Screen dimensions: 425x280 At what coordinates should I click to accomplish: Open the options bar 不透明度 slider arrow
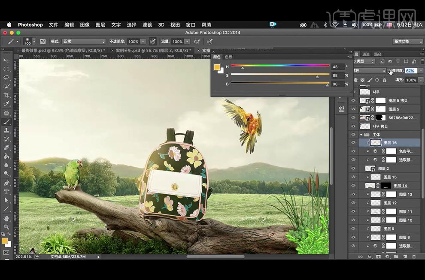pos(143,42)
